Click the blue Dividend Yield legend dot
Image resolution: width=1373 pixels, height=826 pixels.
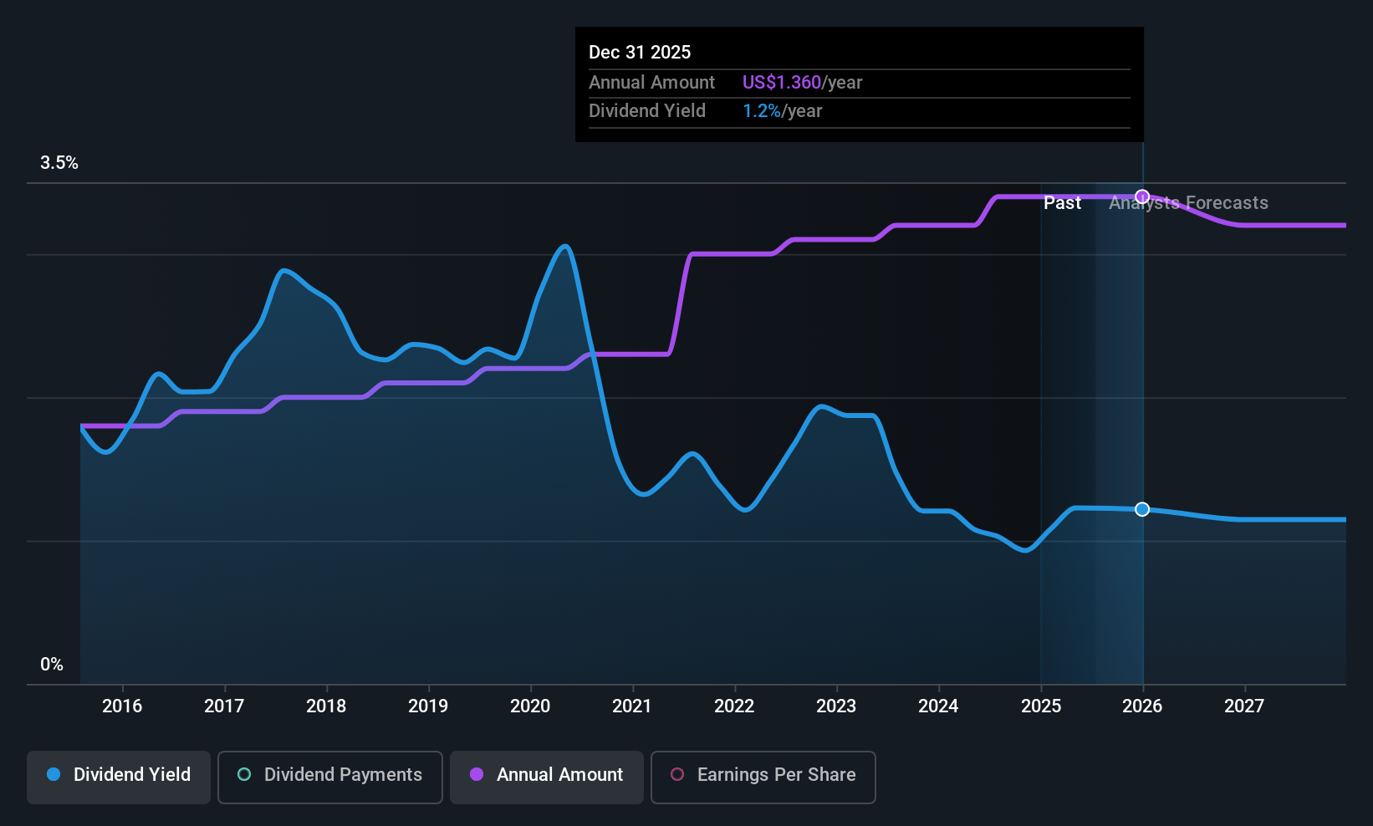[54, 774]
